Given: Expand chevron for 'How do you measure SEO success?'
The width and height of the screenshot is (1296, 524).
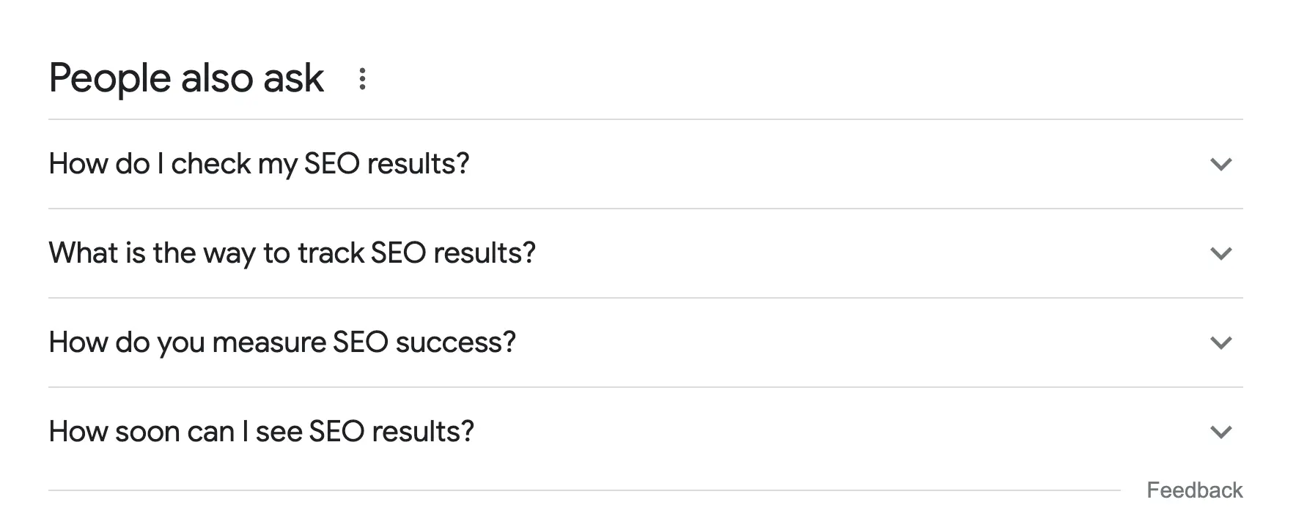Looking at the screenshot, I should 1220,343.
